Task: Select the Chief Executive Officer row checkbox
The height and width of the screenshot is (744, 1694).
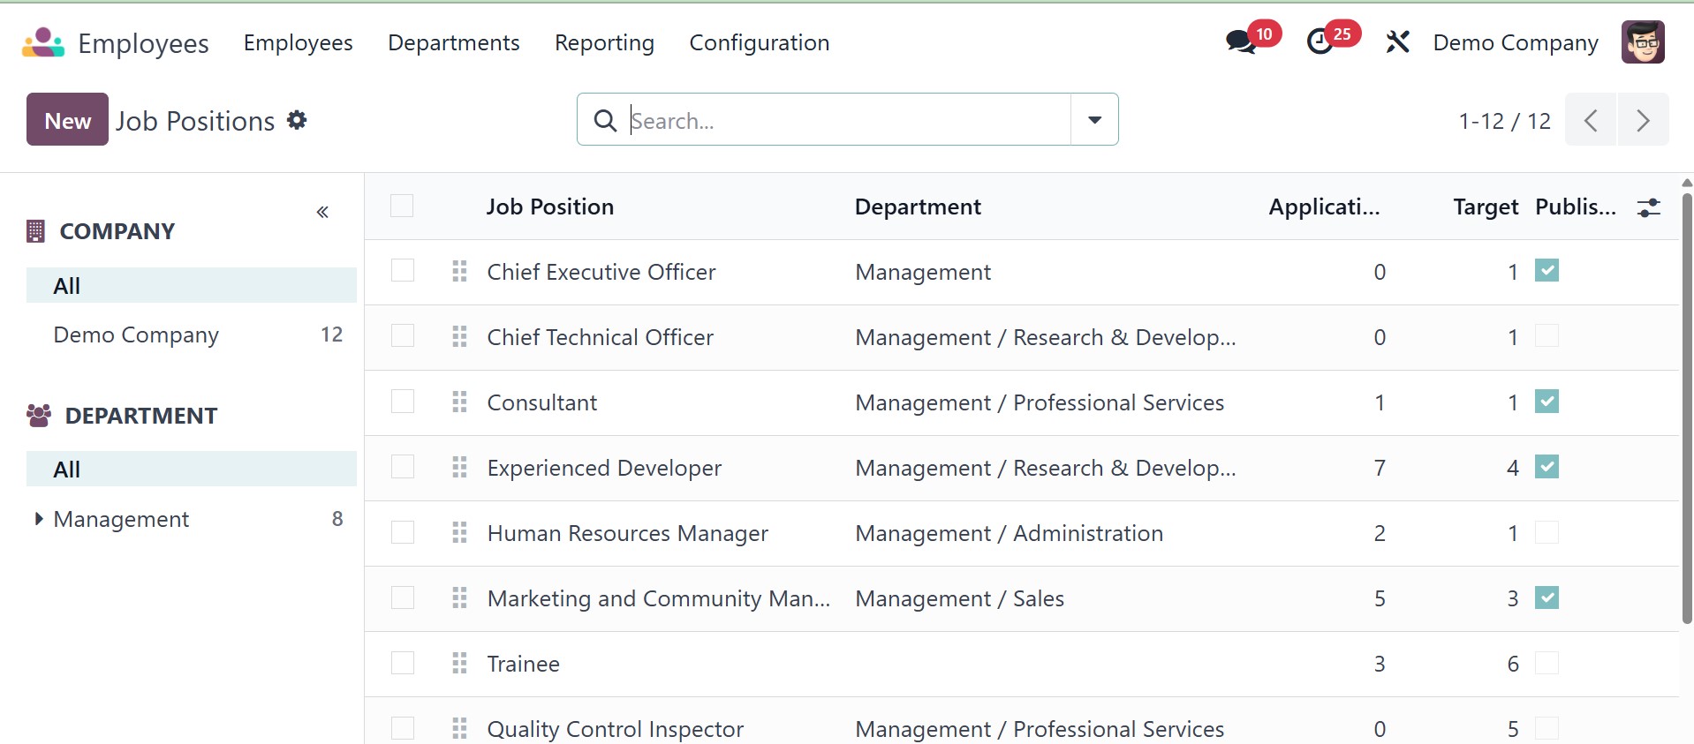Action: [403, 271]
